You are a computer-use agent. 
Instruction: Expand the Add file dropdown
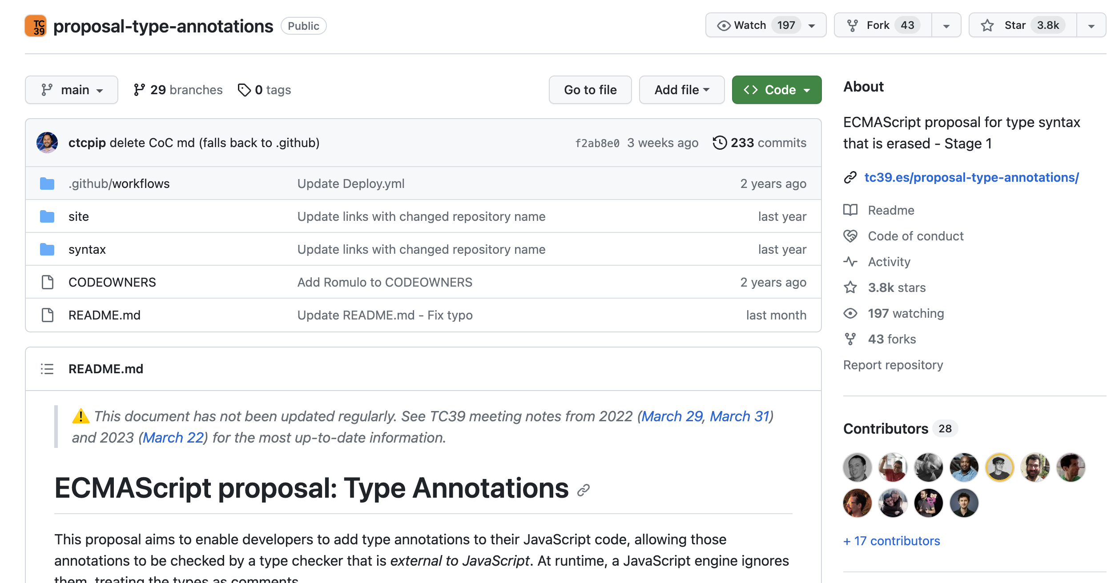click(681, 90)
